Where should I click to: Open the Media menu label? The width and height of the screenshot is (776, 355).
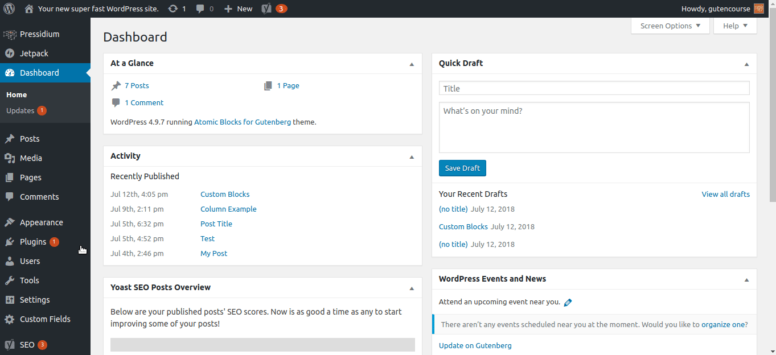click(31, 158)
